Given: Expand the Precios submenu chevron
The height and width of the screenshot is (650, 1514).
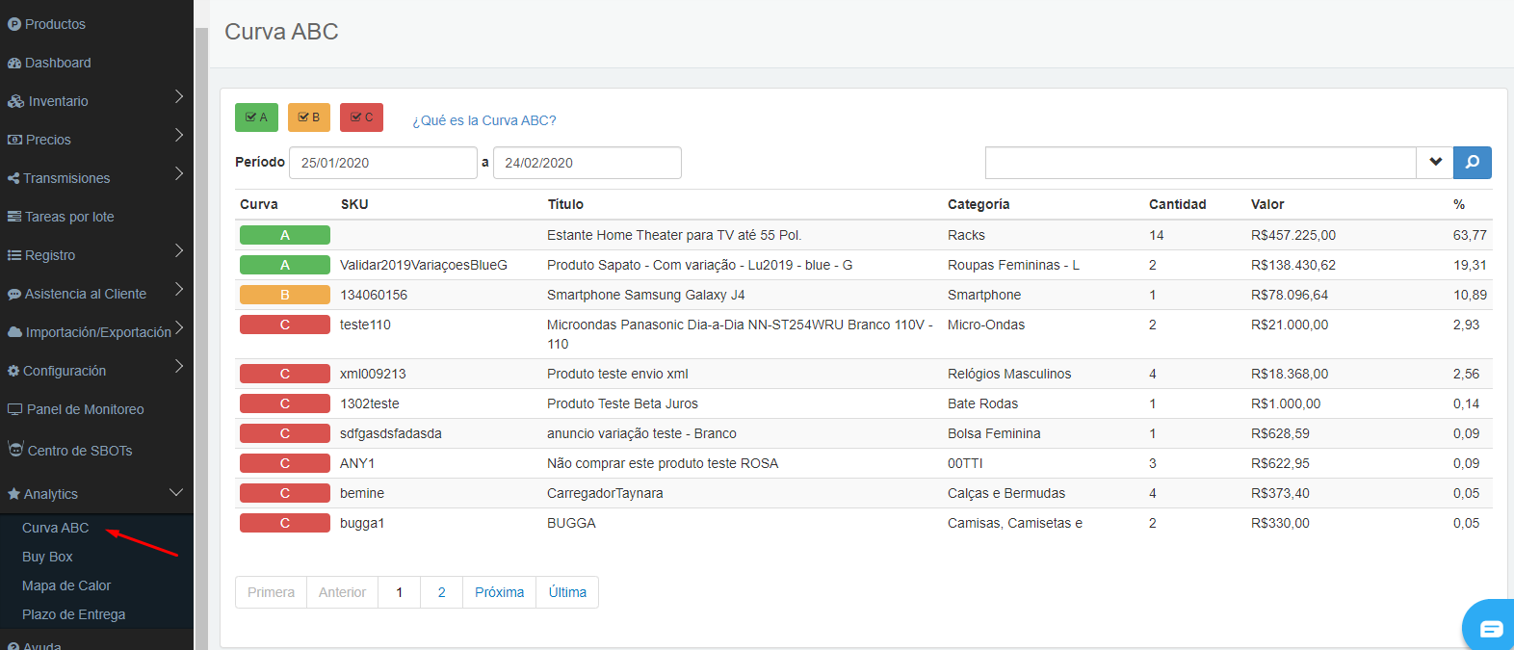Looking at the screenshot, I should [179, 135].
